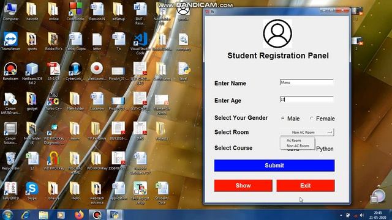Click the blue Submit button
The width and height of the screenshot is (392, 220).
274,166
